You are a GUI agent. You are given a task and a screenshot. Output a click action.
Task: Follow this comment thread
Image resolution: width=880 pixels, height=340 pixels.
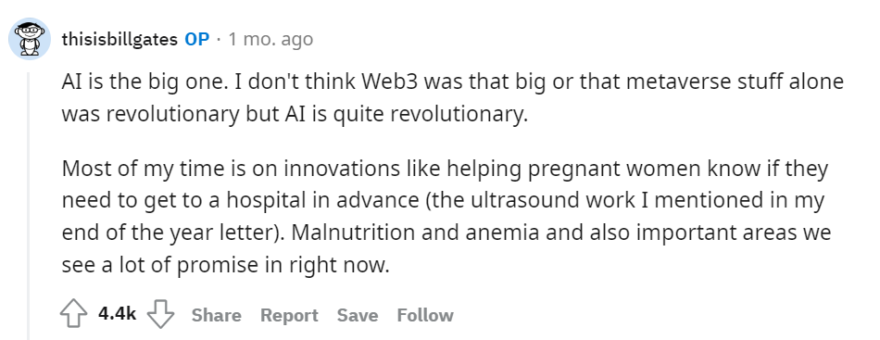[x=425, y=315]
